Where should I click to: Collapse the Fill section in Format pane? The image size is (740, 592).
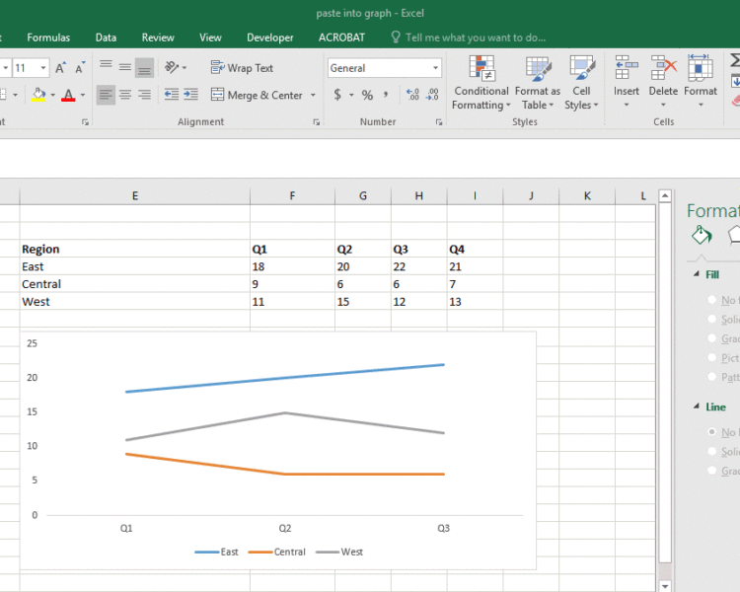(696, 275)
